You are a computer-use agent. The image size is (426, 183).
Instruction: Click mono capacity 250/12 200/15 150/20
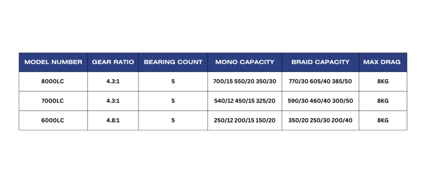pos(245,120)
